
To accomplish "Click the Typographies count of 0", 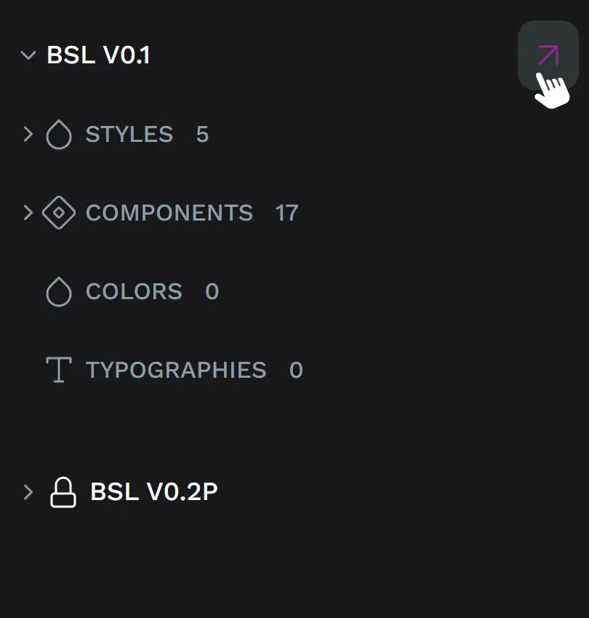I will click(x=296, y=371).
